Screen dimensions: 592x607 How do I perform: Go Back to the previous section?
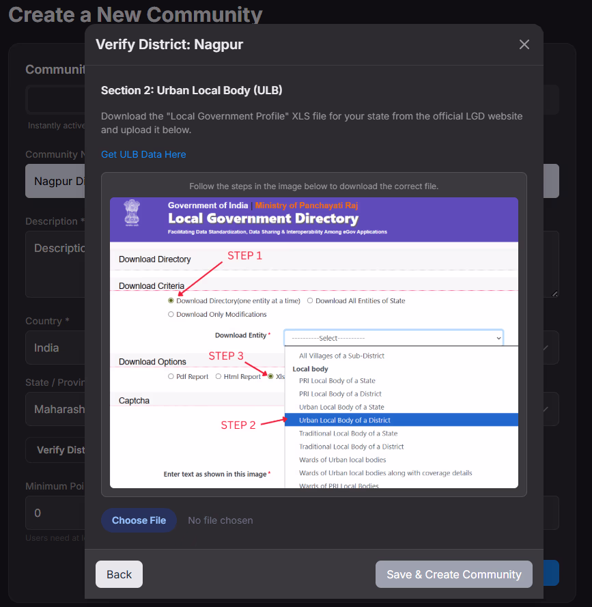(x=119, y=574)
